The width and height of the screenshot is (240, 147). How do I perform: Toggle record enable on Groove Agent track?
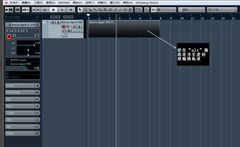tap(64, 27)
